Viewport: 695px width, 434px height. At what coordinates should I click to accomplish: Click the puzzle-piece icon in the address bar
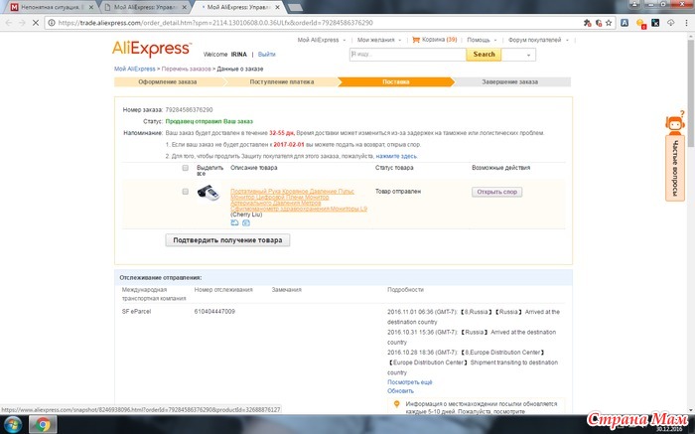click(588, 23)
